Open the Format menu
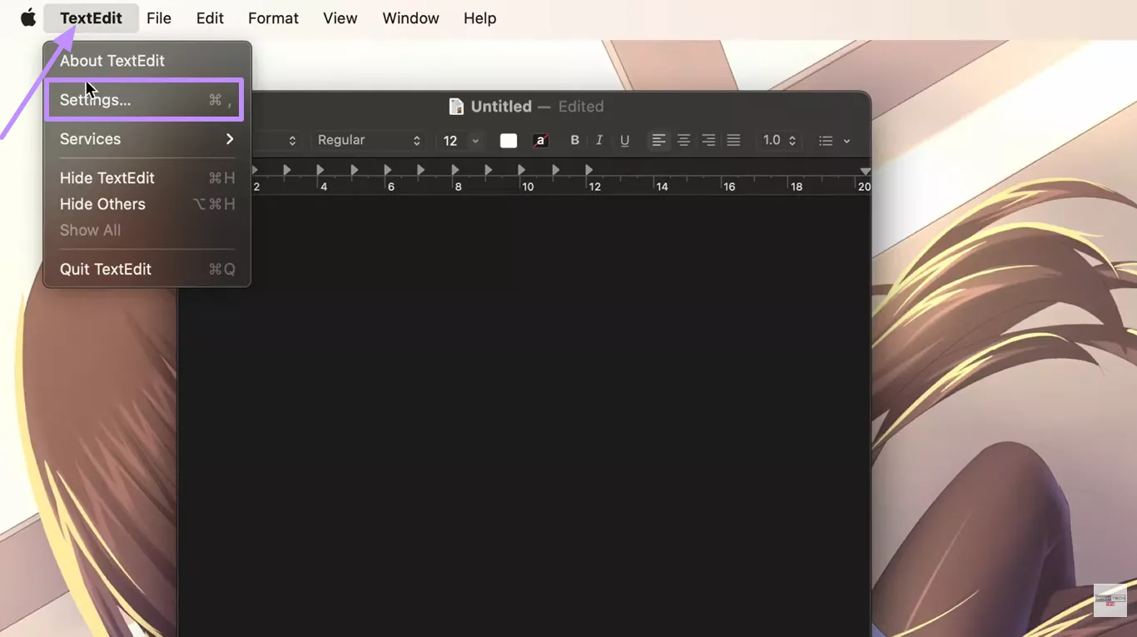Image resolution: width=1137 pixels, height=637 pixels. pos(273,17)
